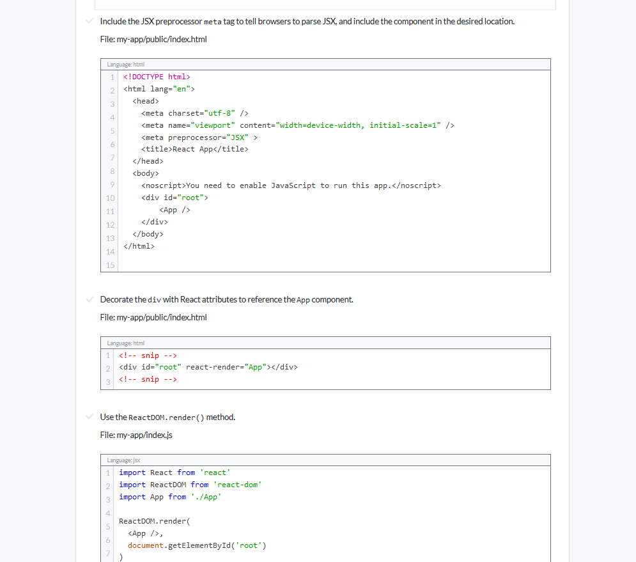Click the meta preprocessor="JSX" code line
Image resolution: width=636 pixels, height=562 pixels.
[x=199, y=137]
